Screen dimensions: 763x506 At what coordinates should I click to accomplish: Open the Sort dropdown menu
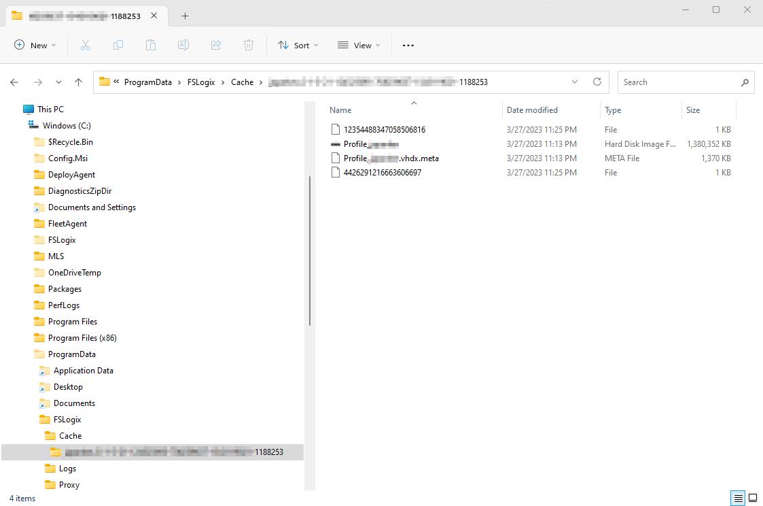[298, 45]
